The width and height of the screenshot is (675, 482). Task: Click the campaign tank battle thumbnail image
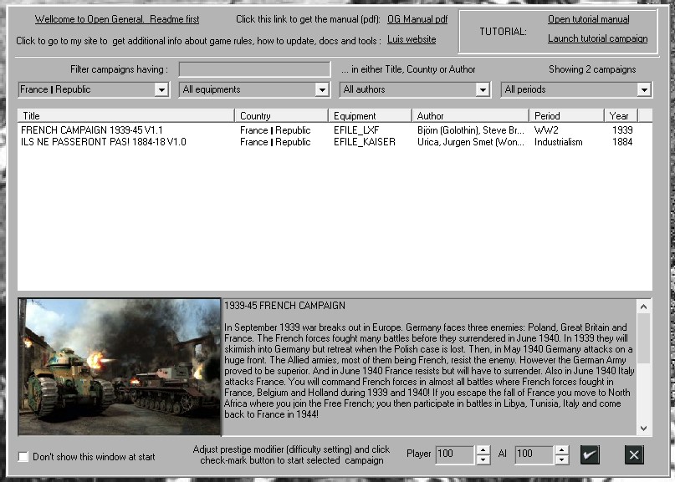point(120,367)
